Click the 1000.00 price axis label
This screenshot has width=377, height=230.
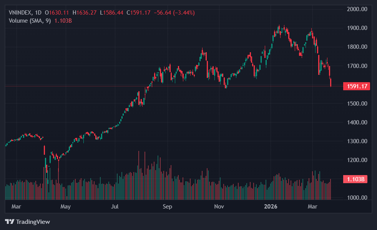pyautogui.click(x=357, y=198)
